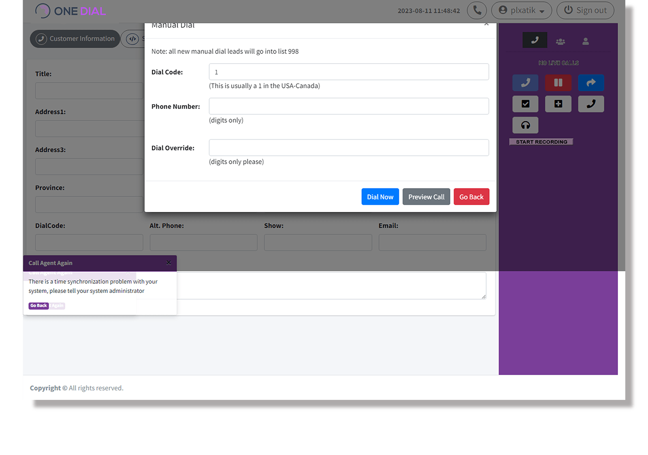648x455 pixels.
Task: Click the Preview Call button
Action: tap(426, 197)
